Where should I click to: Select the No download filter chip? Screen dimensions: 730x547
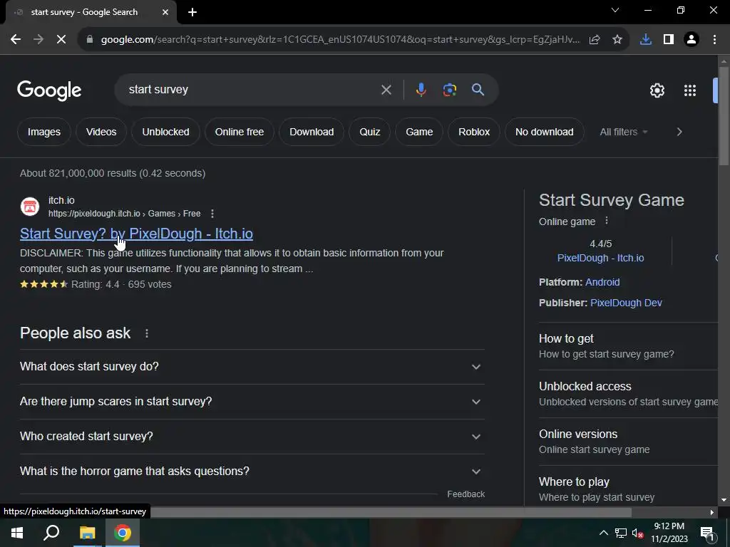[544, 132]
